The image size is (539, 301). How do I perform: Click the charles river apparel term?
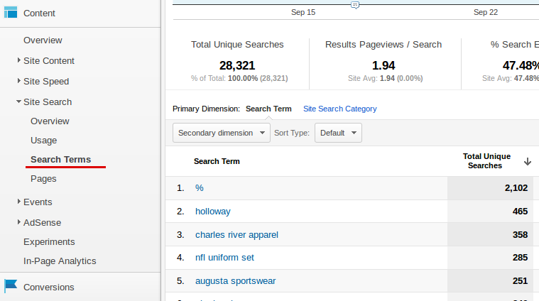(236, 234)
